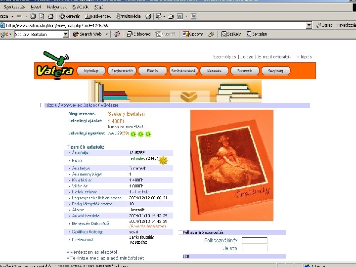Click Search Web button
Screen dimensions: 356x267
coord(88,34)
